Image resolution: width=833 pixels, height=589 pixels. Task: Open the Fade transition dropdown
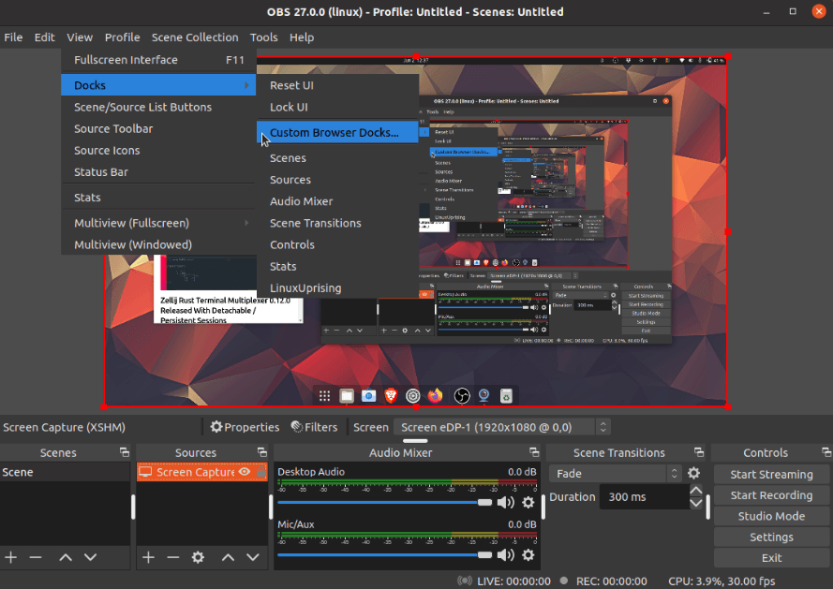tap(616, 473)
